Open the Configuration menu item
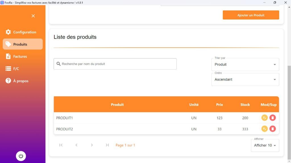This screenshot has width=291, height=163. click(x=23, y=32)
